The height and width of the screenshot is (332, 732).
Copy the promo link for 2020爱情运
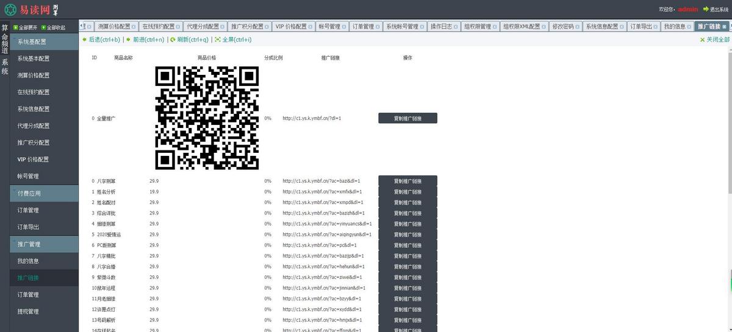407,234
